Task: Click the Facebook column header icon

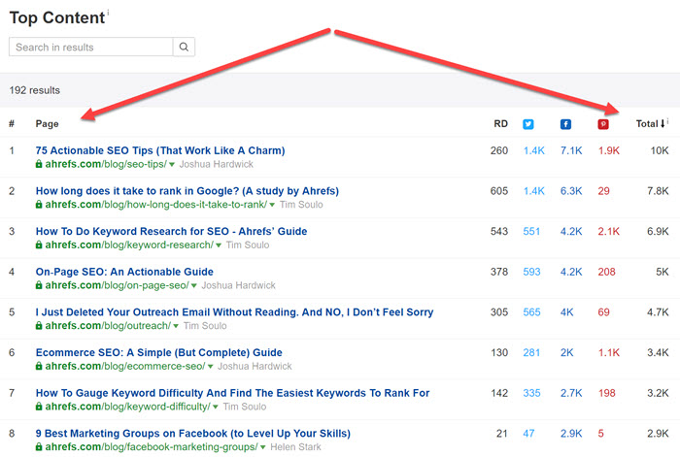Action: (x=565, y=124)
